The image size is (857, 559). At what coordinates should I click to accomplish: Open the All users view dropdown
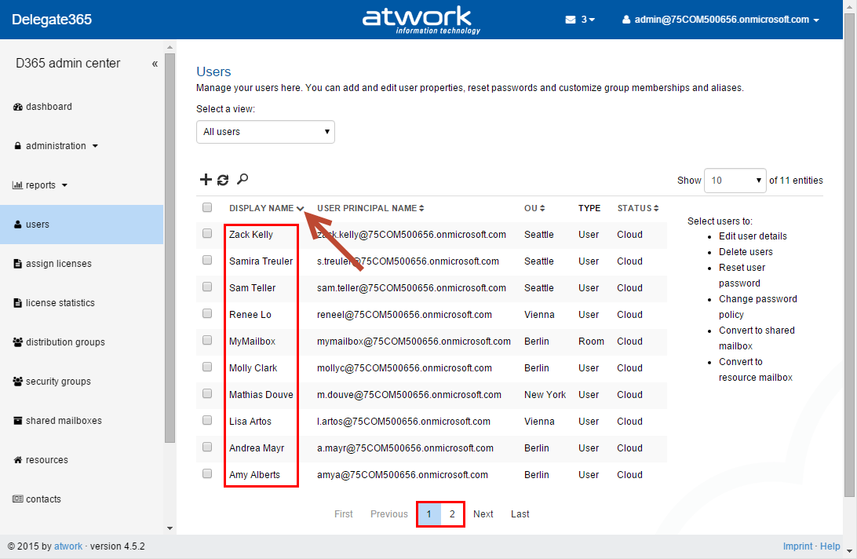point(265,132)
